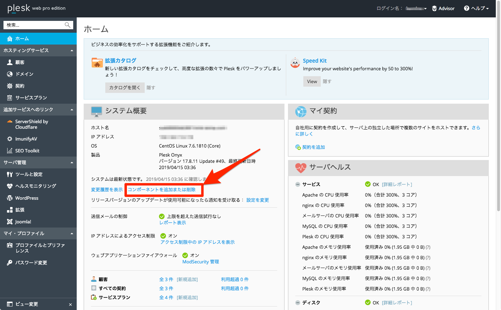The width and height of the screenshot is (501, 310).
Task: Open the ヘルプ dropdown menu
Action: (476, 8)
